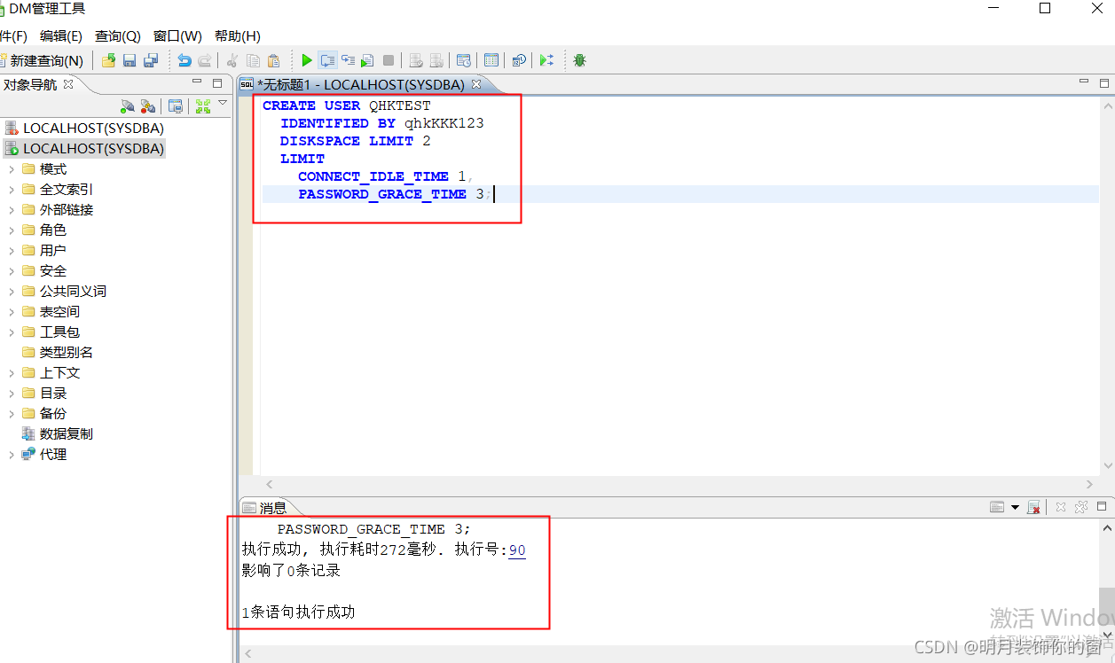Select the 工具包 folder
Image resolution: width=1115 pixels, height=663 pixels.
coord(51,331)
